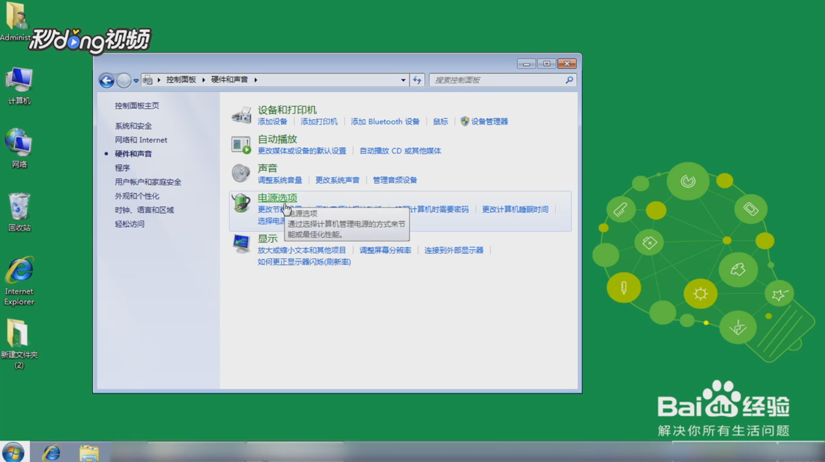The height and width of the screenshot is (462, 825).
Task: Click the grayed Forward navigation arrow
Action: pos(124,80)
